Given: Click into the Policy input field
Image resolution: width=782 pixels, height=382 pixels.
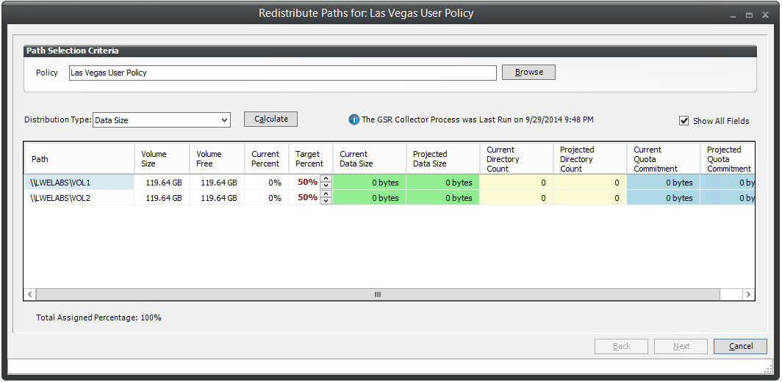Looking at the screenshot, I should pos(283,73).
